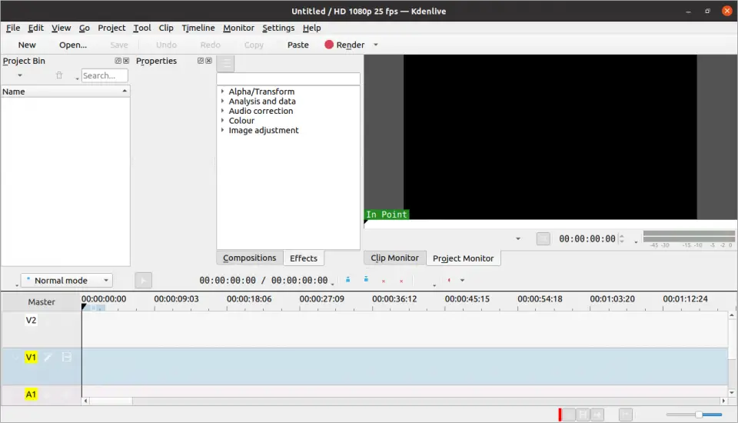Expand the Alpha/Transform effects category
Image resolution: width=738 pixels, height=423 pixels.
223,92
